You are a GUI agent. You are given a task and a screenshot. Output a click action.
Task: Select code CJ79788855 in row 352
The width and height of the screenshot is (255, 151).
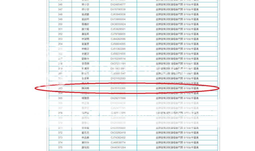click(x=118, y=34)
